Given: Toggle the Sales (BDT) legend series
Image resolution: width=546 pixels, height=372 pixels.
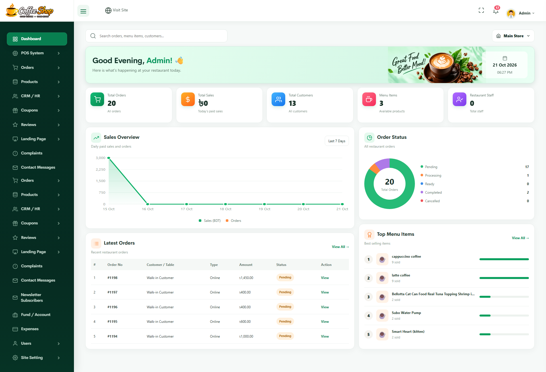Looking at the screenshot, I should (210, 221).
